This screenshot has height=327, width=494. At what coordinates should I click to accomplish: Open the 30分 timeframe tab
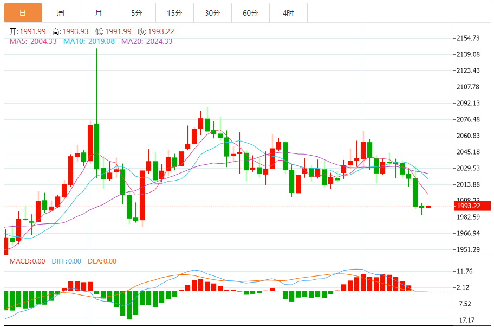coord(212,13)
